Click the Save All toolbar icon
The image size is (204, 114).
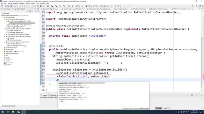(8, 6)
